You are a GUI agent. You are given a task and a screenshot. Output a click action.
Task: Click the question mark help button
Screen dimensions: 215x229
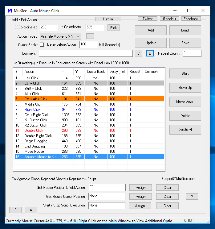tap(192, 197)
